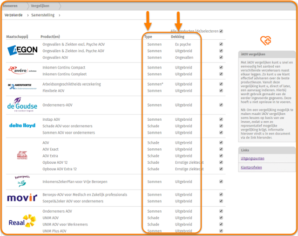The width and height of the screenshot is (298, 236).
Task: Click the Product(en) column header
Action: click(x=50, y=37)
